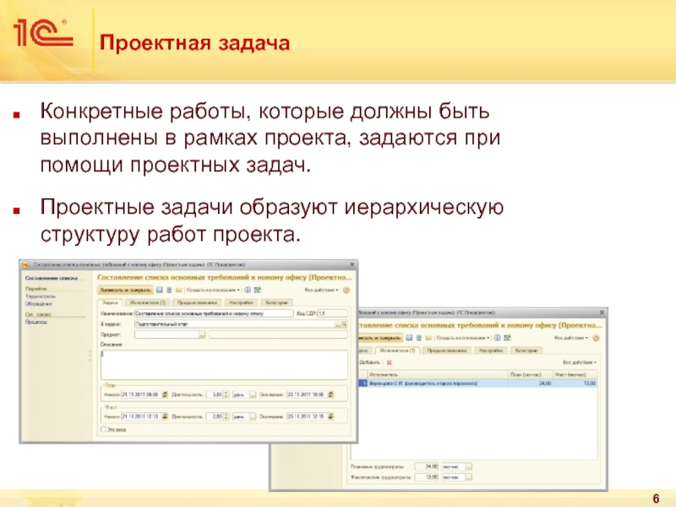Open Создать на основании dropdown in back window
This screenshot has width=676, height=507.
[x=463, y=338]
